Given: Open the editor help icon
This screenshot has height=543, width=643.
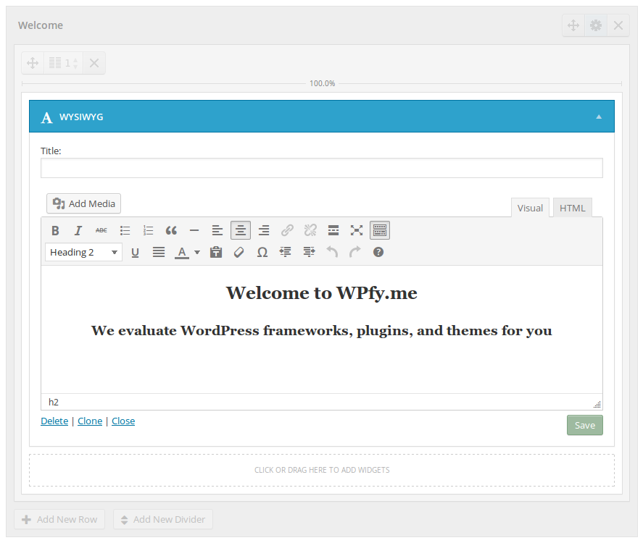Looking at the screenshot, I should point(378,252).
